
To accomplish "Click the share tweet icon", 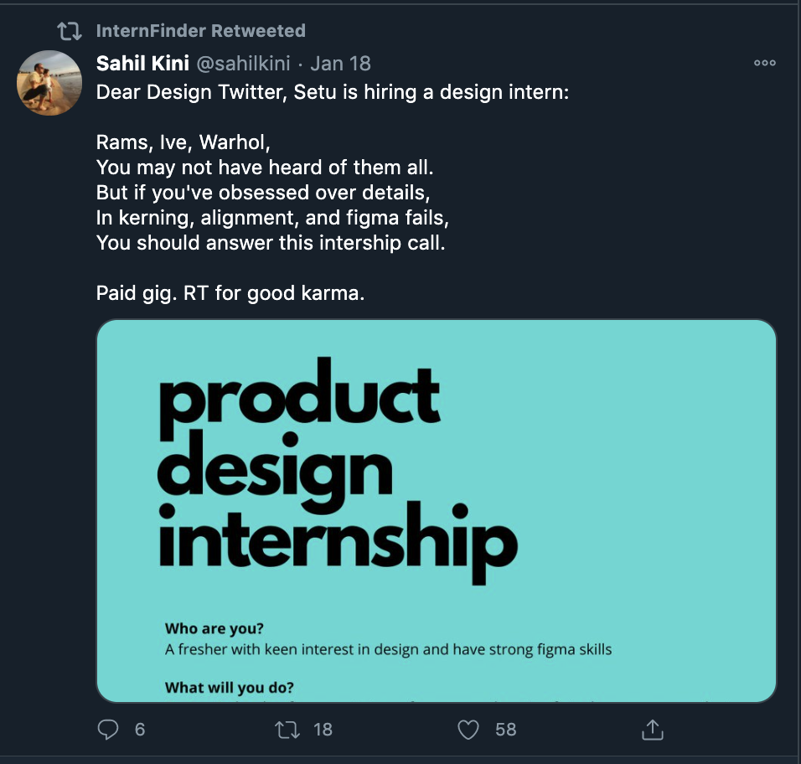I will 652,730.
